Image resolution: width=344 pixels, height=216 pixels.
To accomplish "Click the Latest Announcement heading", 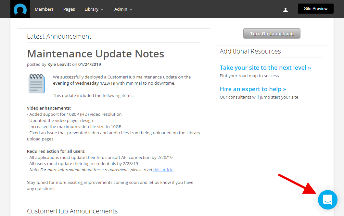I will point(59,36).
